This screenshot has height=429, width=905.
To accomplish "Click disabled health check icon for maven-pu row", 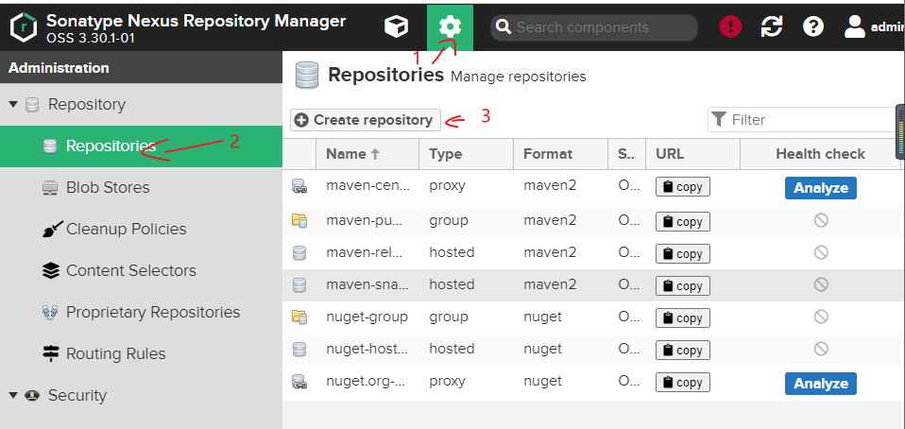I will (821, 220).
